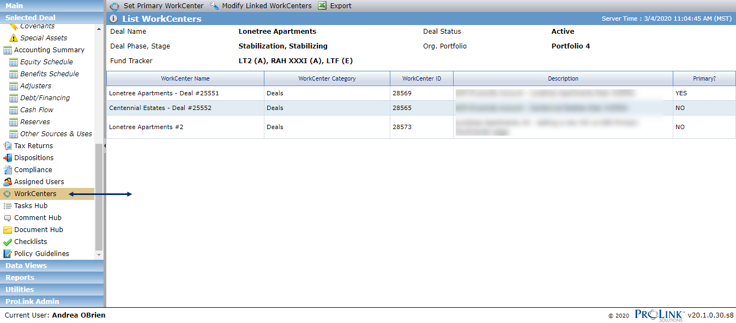
Task: Collapse the Selected Deal section
Action: [52, 17]
